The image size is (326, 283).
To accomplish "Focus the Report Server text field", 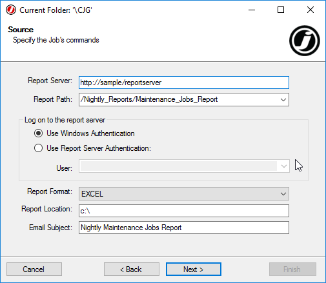I will click(184, 83).
